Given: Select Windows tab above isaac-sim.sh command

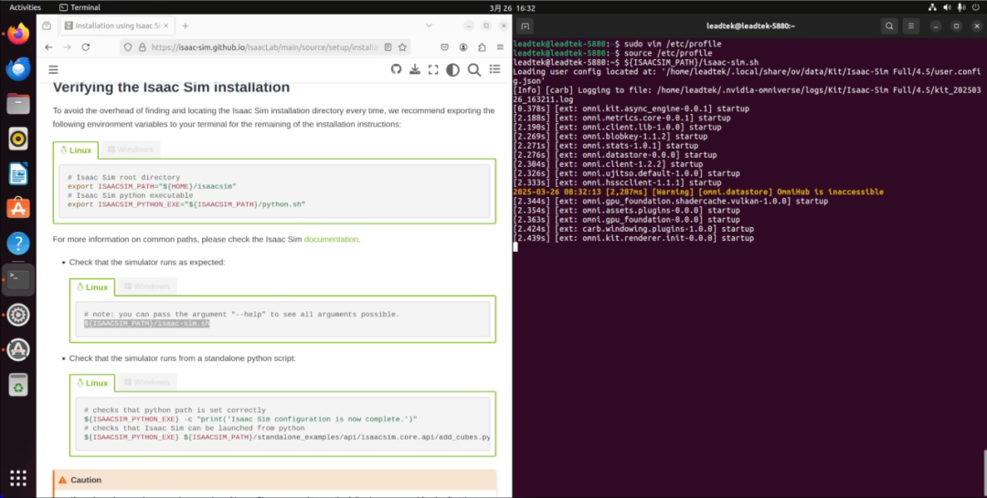Looking at the screenshot, I should (x=146, y=287).
